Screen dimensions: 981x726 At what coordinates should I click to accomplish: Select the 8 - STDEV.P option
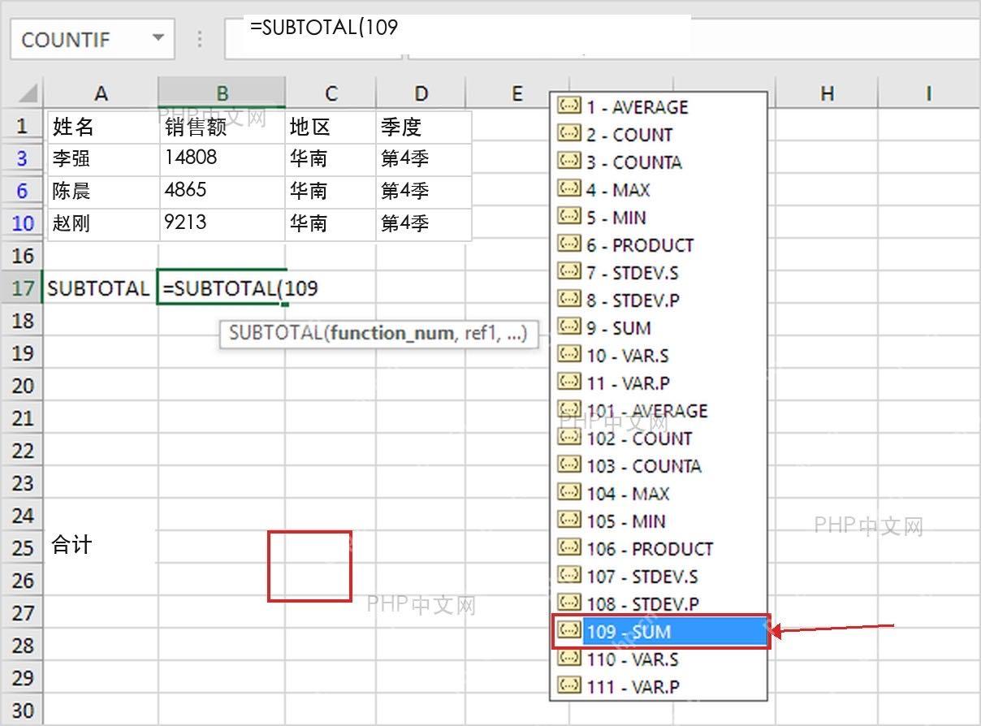click(x=659, y=300)
